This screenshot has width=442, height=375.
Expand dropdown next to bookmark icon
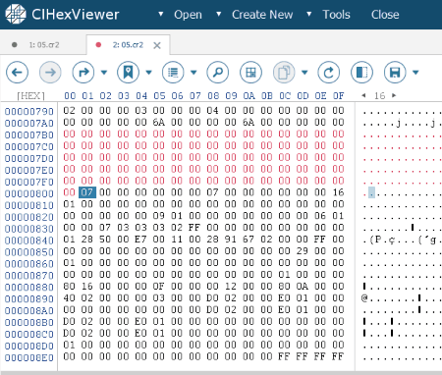[149, 73]
